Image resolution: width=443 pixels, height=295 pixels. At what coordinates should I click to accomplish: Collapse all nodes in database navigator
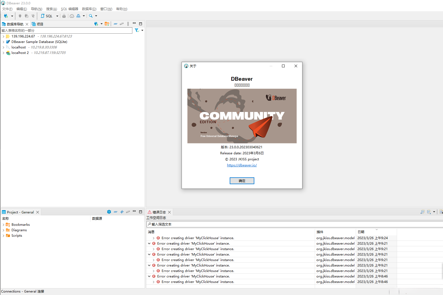[x=115, y=24]
